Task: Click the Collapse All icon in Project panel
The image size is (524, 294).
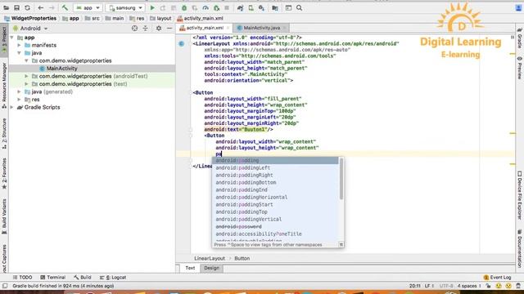Action: point(146,29)
